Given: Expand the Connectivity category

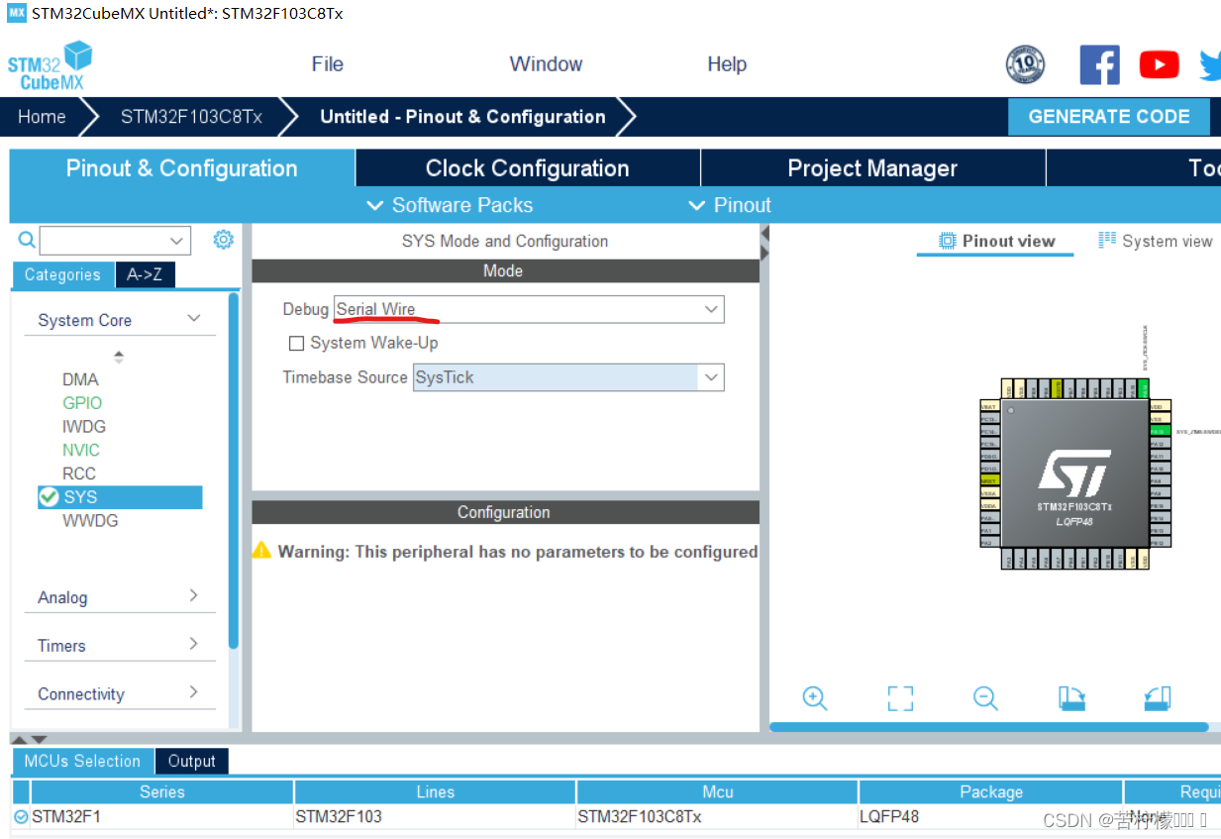Looking at the screenshot, I should tap(194, 692).
